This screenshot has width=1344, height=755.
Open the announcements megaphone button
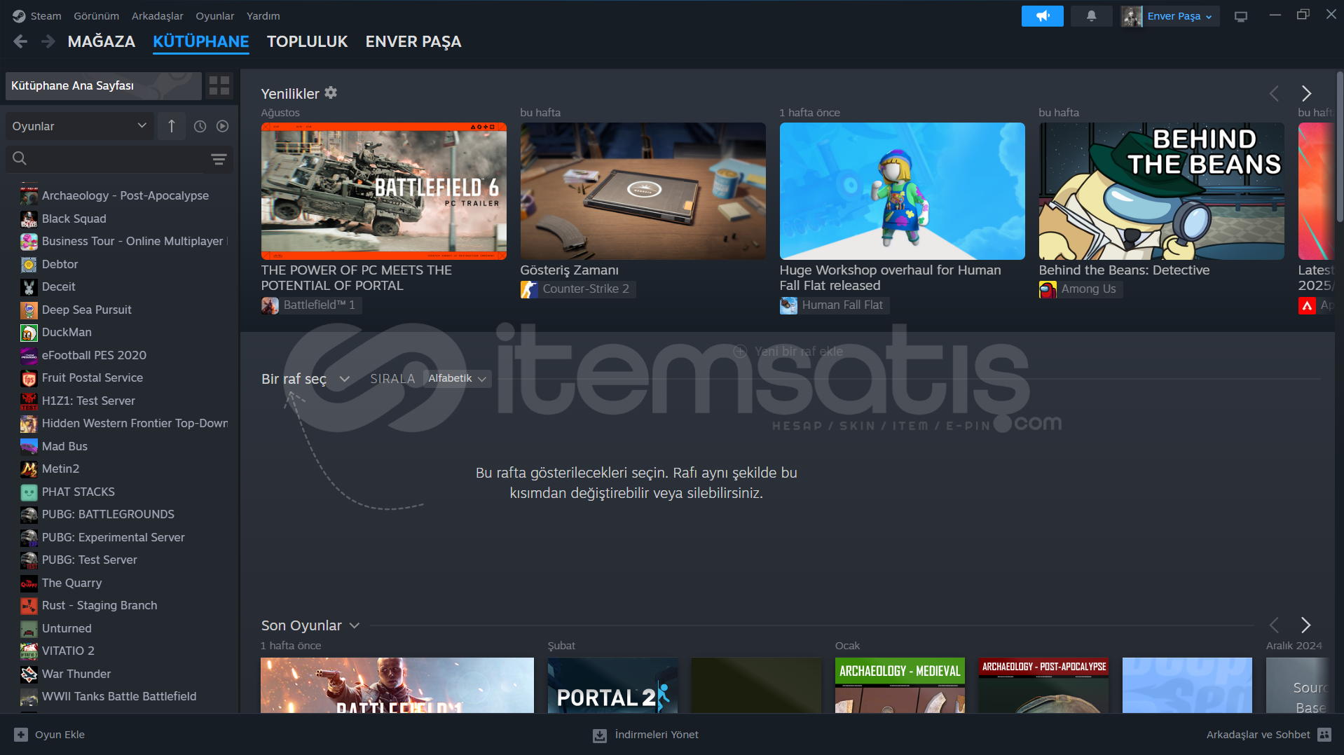(x=1042, y=15)
